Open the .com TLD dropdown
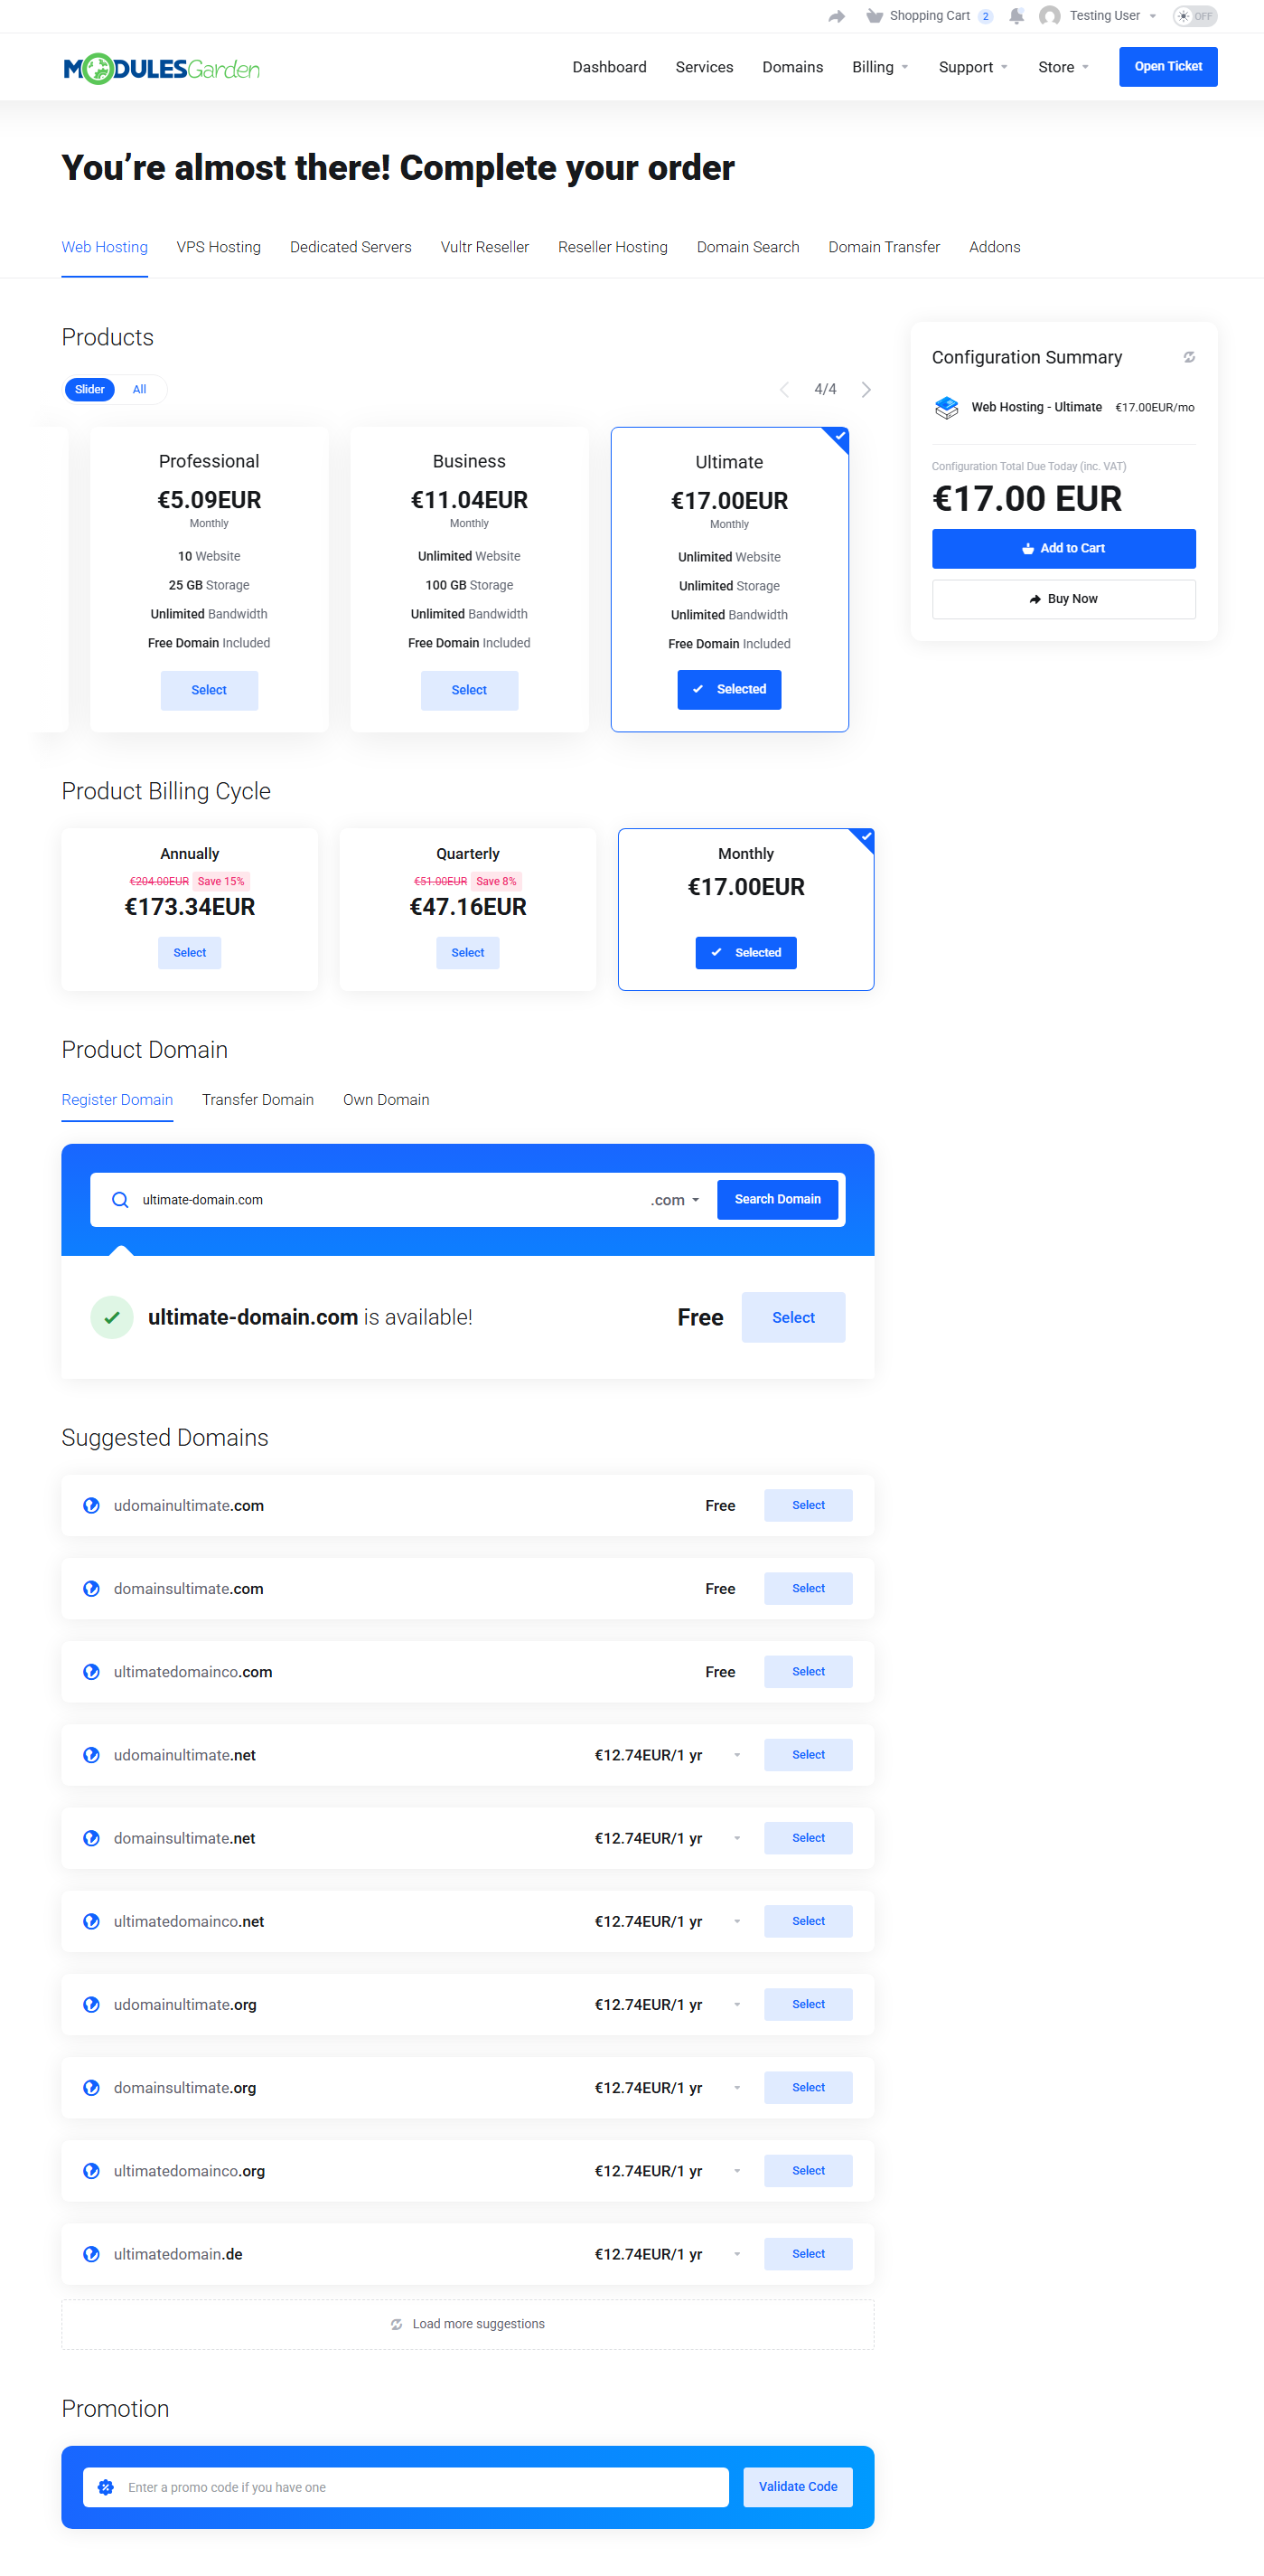 click(676, 1200)
